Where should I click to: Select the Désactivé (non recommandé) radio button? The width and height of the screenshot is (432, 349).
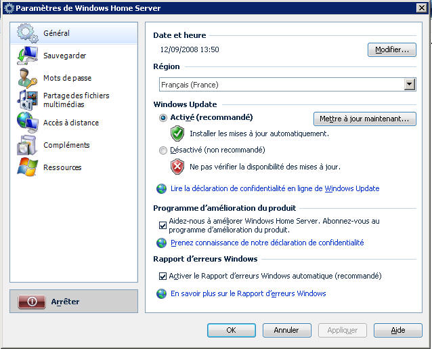point(163,150)
